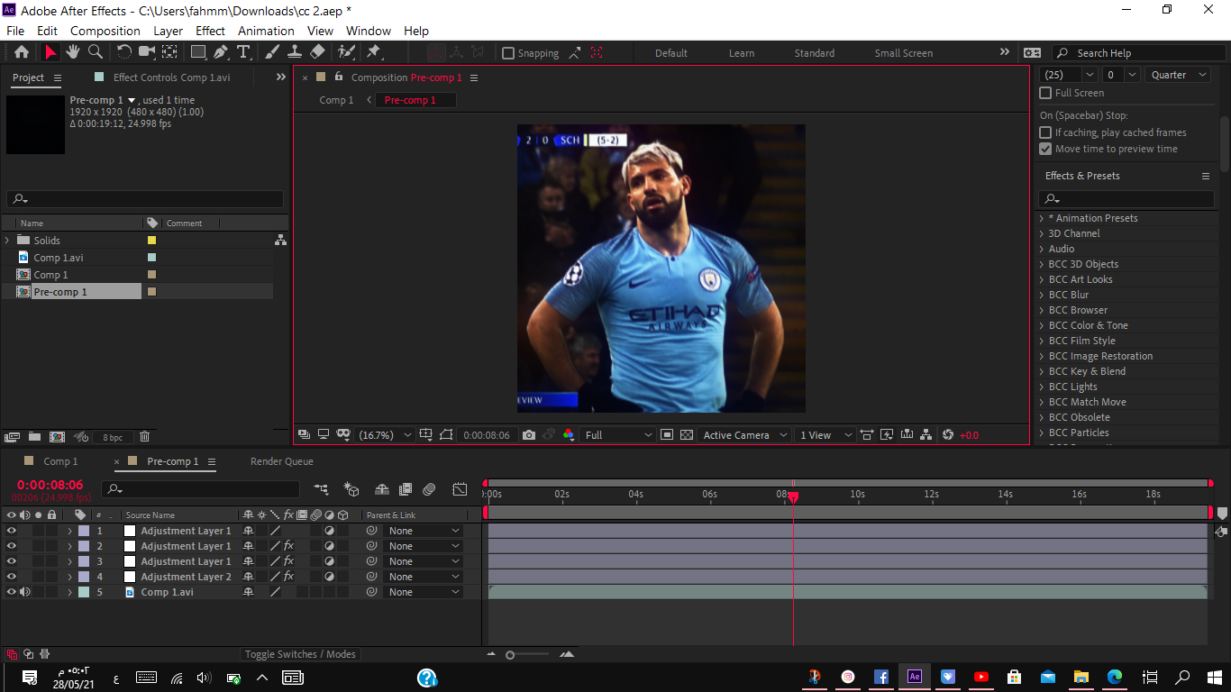Switch to the Render Queue tab
This screenshot has width=1231, height=692.
[x=282, y=461]
